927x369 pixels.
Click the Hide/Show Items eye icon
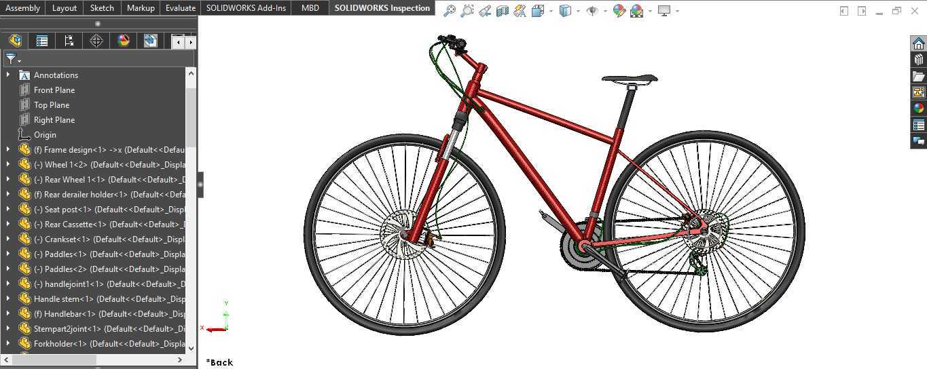pyautogui.click(x=592, y=11)
